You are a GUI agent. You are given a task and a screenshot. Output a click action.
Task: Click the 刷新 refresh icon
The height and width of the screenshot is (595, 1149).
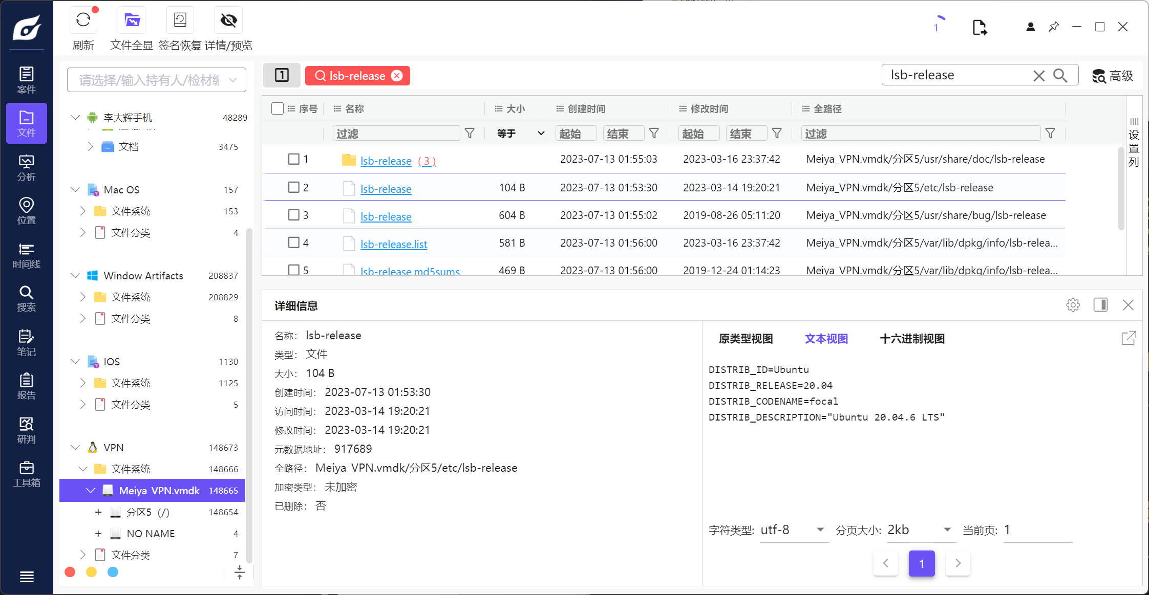click(83, 20)
